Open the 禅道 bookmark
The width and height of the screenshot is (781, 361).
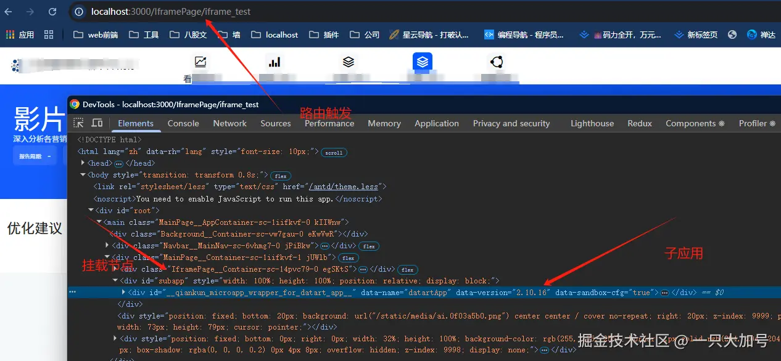coord(761,34)
